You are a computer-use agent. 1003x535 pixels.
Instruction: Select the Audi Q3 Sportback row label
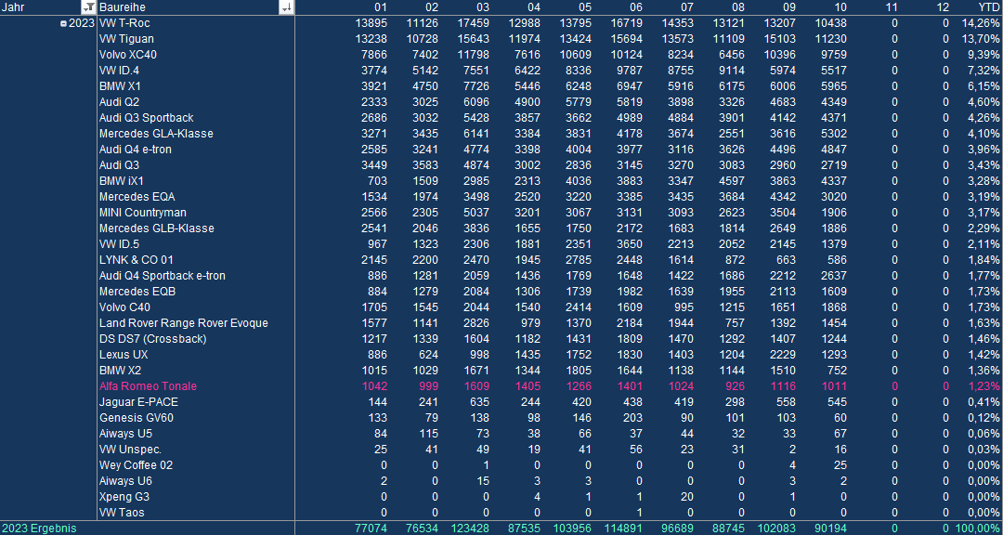tap(147, 118)
